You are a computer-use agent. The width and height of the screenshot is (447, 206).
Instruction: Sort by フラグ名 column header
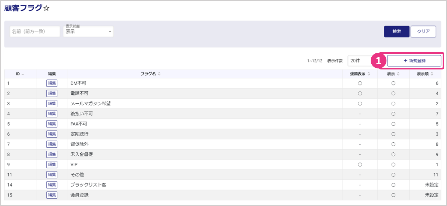(150, 74)
